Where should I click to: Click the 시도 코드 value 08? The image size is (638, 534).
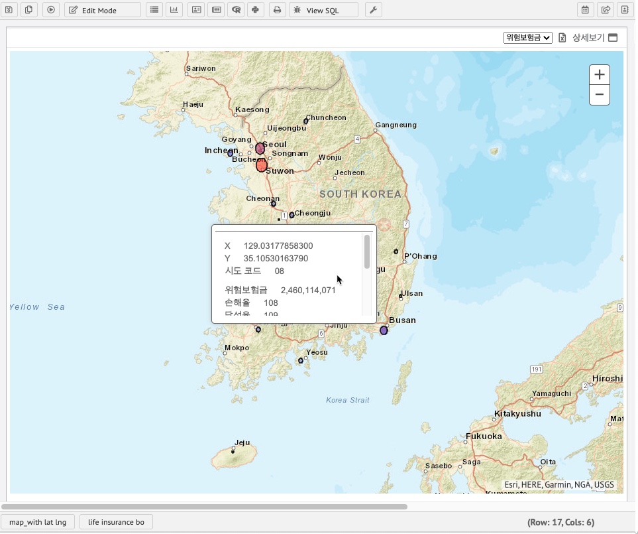(279, 271)
